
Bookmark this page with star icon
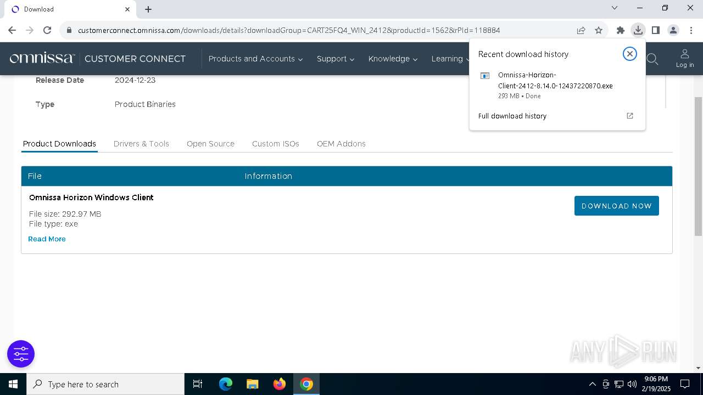point(599,30)
